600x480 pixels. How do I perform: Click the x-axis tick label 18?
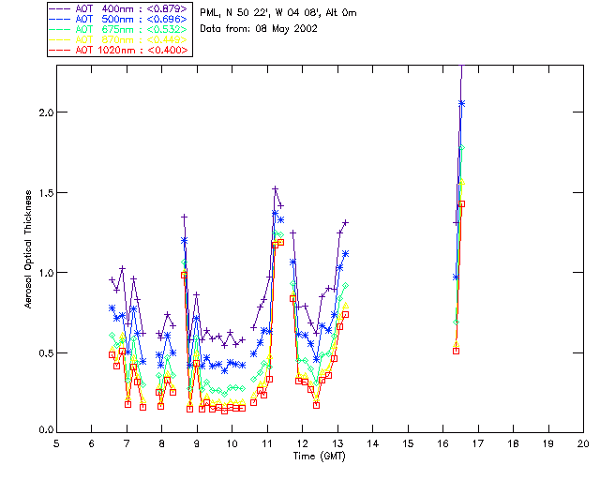pos(513,443)
